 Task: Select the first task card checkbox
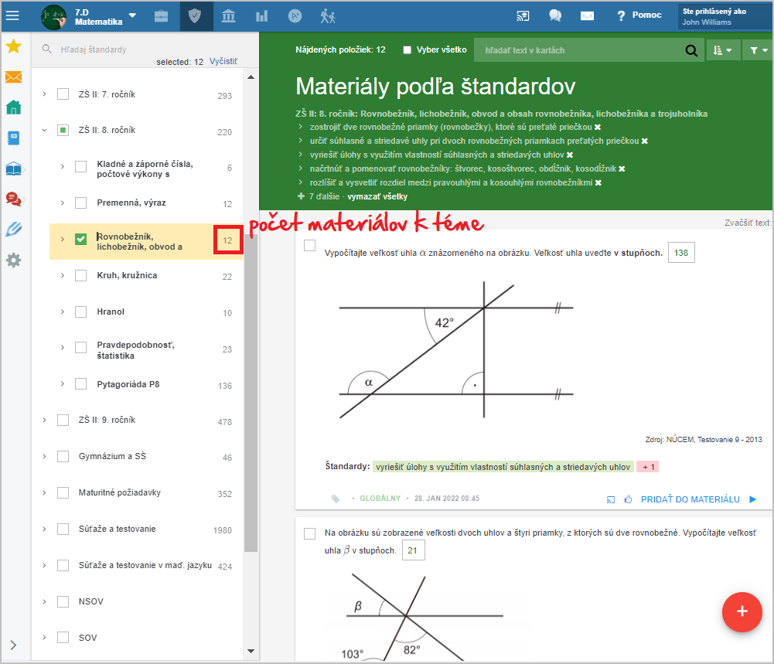pos(309,245)
